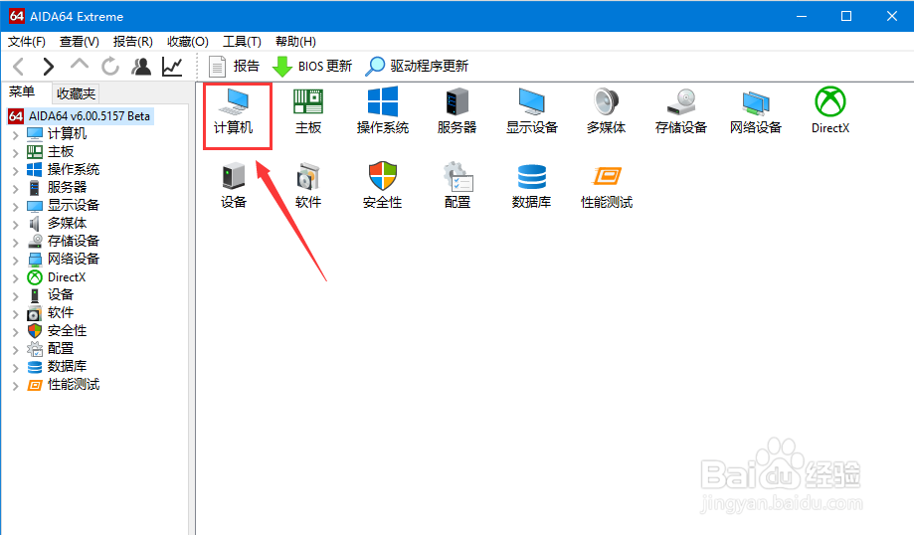Image resolution: width=914 pixels, height=535 pixels.
Task: Open the 工具(T) menu
Action: 242,42
